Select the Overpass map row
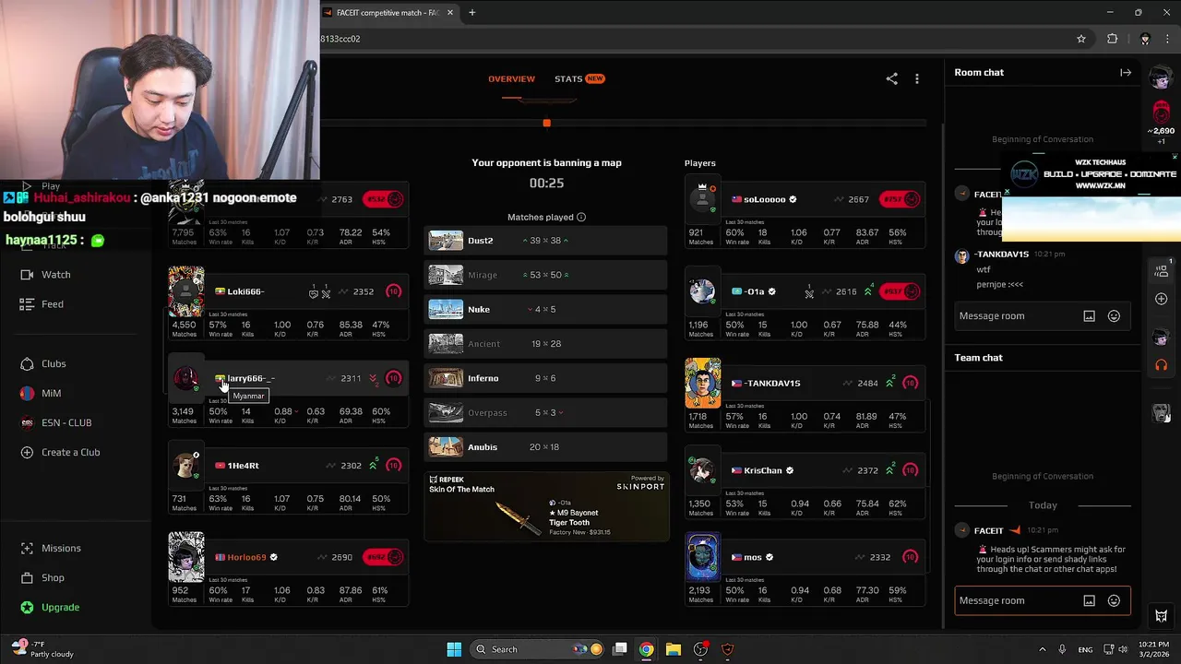 point(545,413)
